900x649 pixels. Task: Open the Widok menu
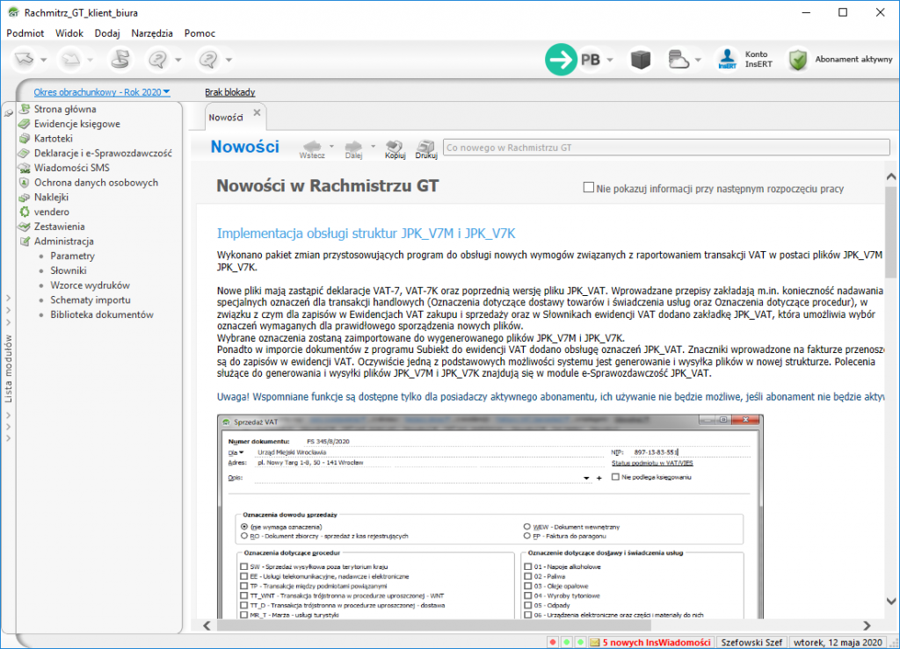coord(69,33)
